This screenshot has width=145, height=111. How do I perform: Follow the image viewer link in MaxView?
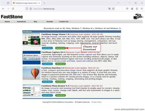(x=76, y=70)
